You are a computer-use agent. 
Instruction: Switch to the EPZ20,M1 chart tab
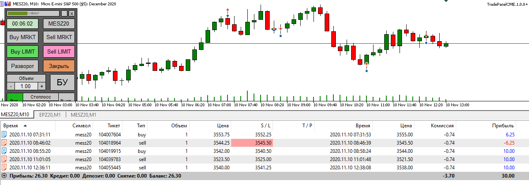point(50,115)
